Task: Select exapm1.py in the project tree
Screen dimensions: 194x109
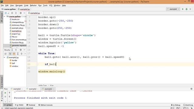Action: tap(16, 34)
